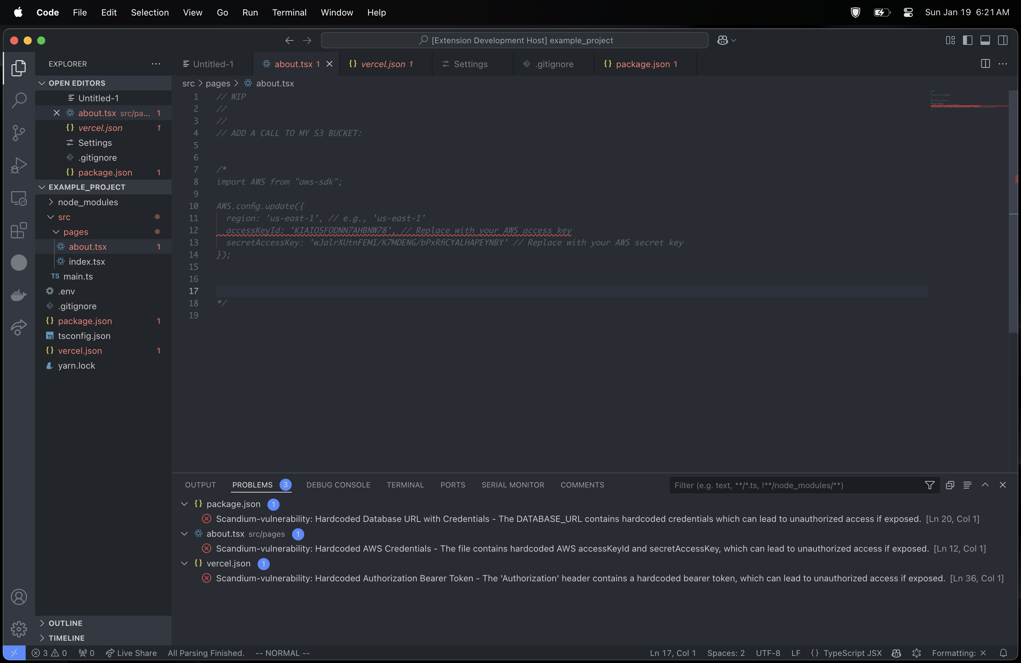Expand the node_modules folder

click(x=87, y=202)
